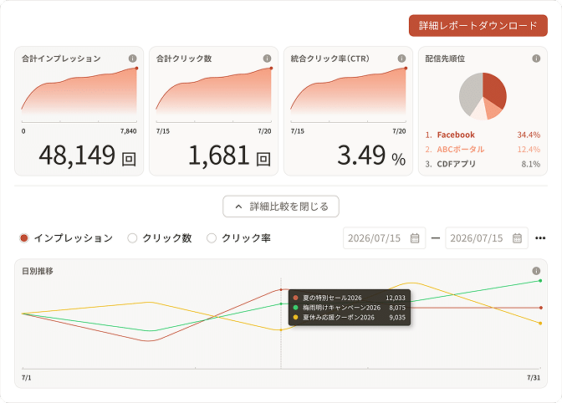This screenshot has width=562, height=403.
Task: Open info icon on 配信先順位 card
Action: [536, 59]
